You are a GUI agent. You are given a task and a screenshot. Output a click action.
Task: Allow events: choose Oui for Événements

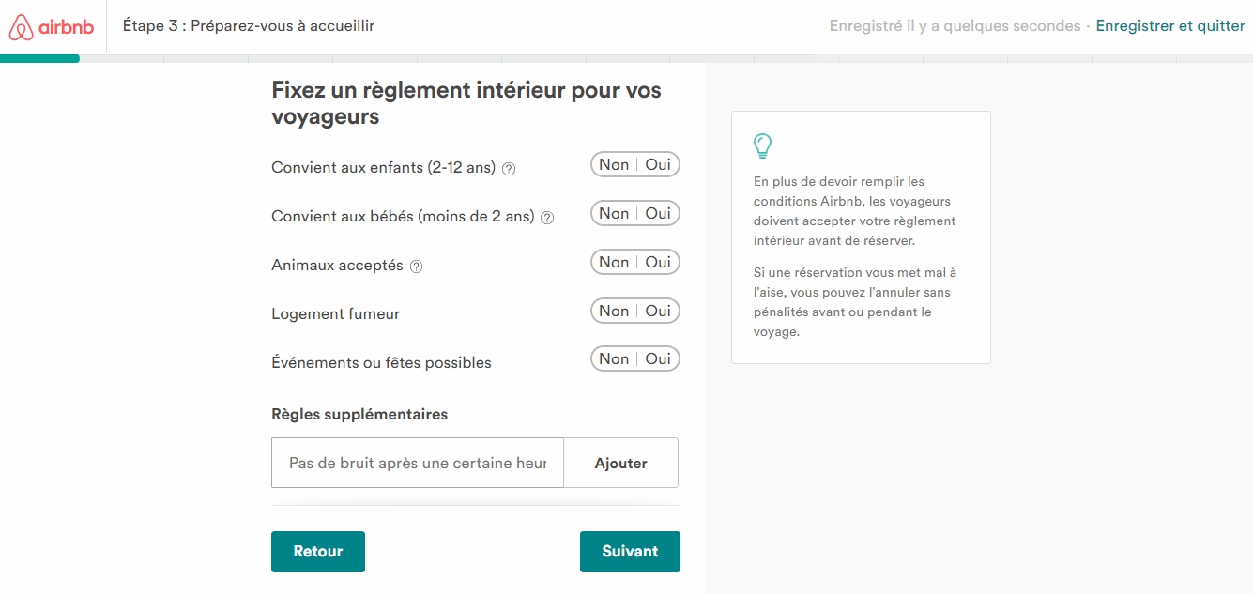[x=658, y=359]
